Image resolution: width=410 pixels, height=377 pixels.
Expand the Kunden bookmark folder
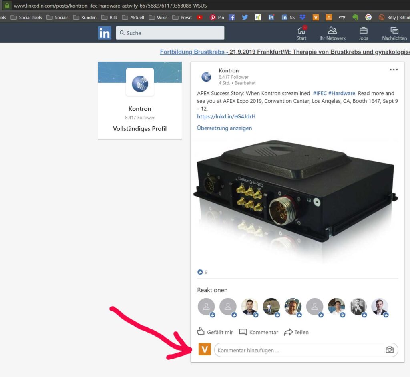click(x=85, y=17)
